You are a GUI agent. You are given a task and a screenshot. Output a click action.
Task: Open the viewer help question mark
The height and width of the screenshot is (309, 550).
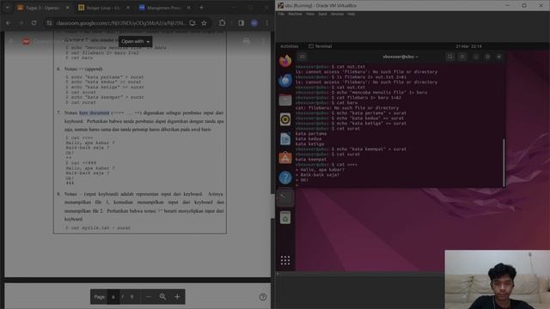click(263, 297)
